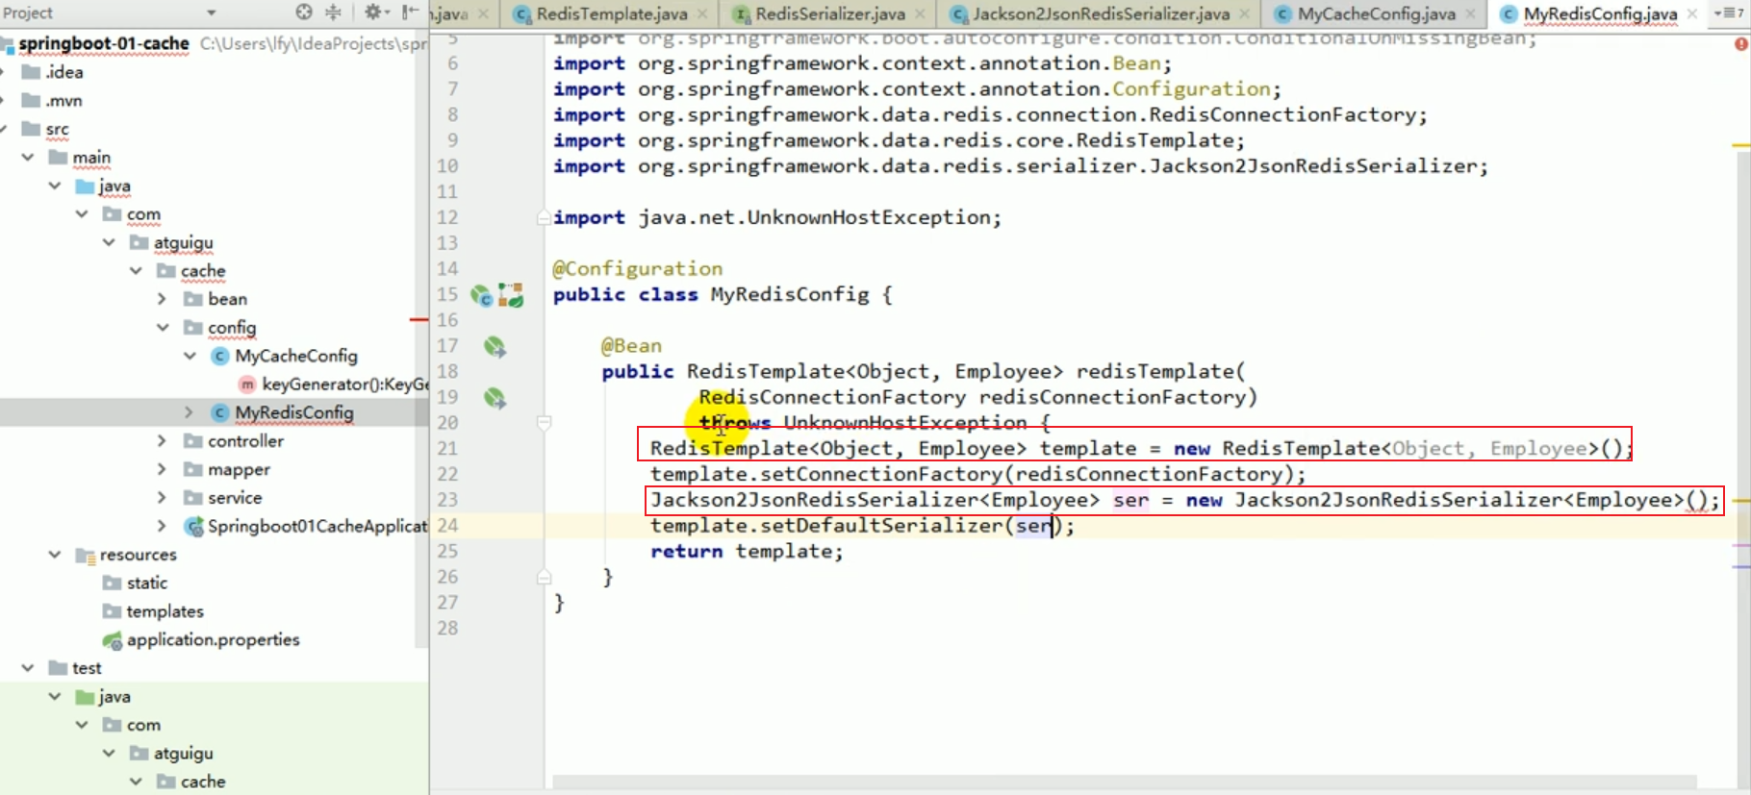Select application.properties in the project tree
The height and width of the screenshot is (795, 1751).
[x=213, y=640]
